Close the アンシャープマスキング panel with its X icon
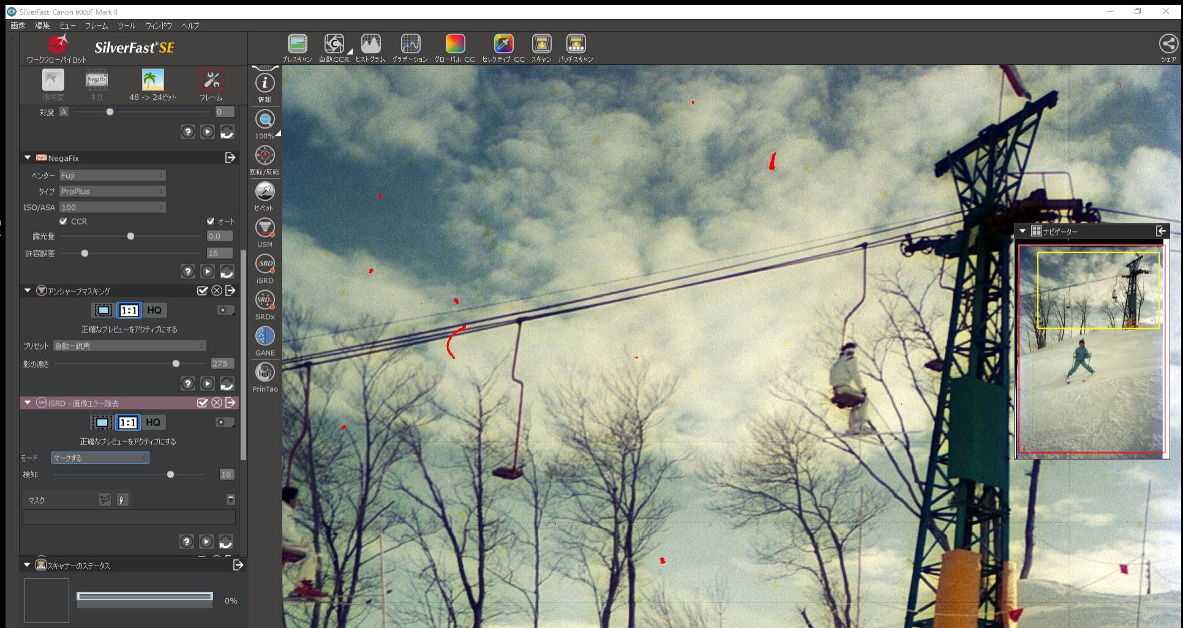This screenshot has width=1183, height=628. (217, 291)
